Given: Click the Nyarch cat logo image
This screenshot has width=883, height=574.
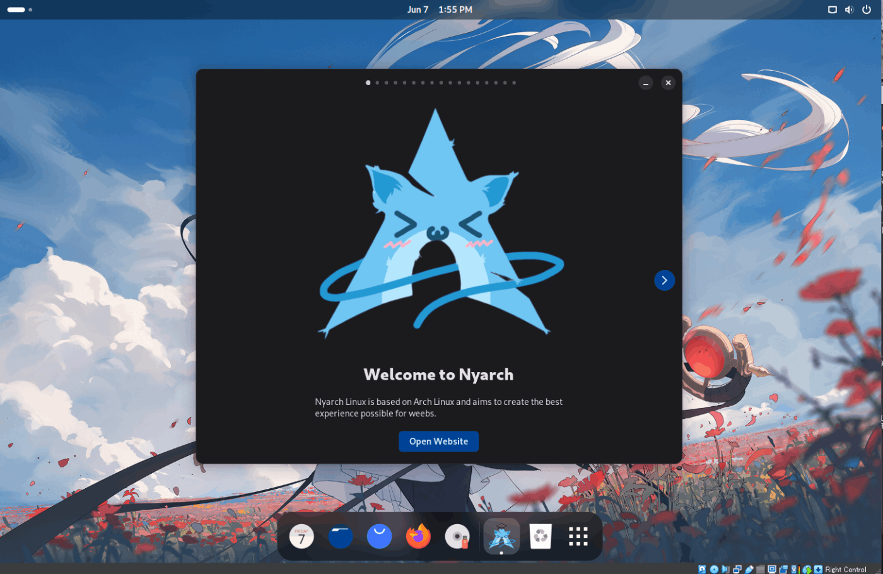Looking at the screenshot, I should tap(440, 223).
